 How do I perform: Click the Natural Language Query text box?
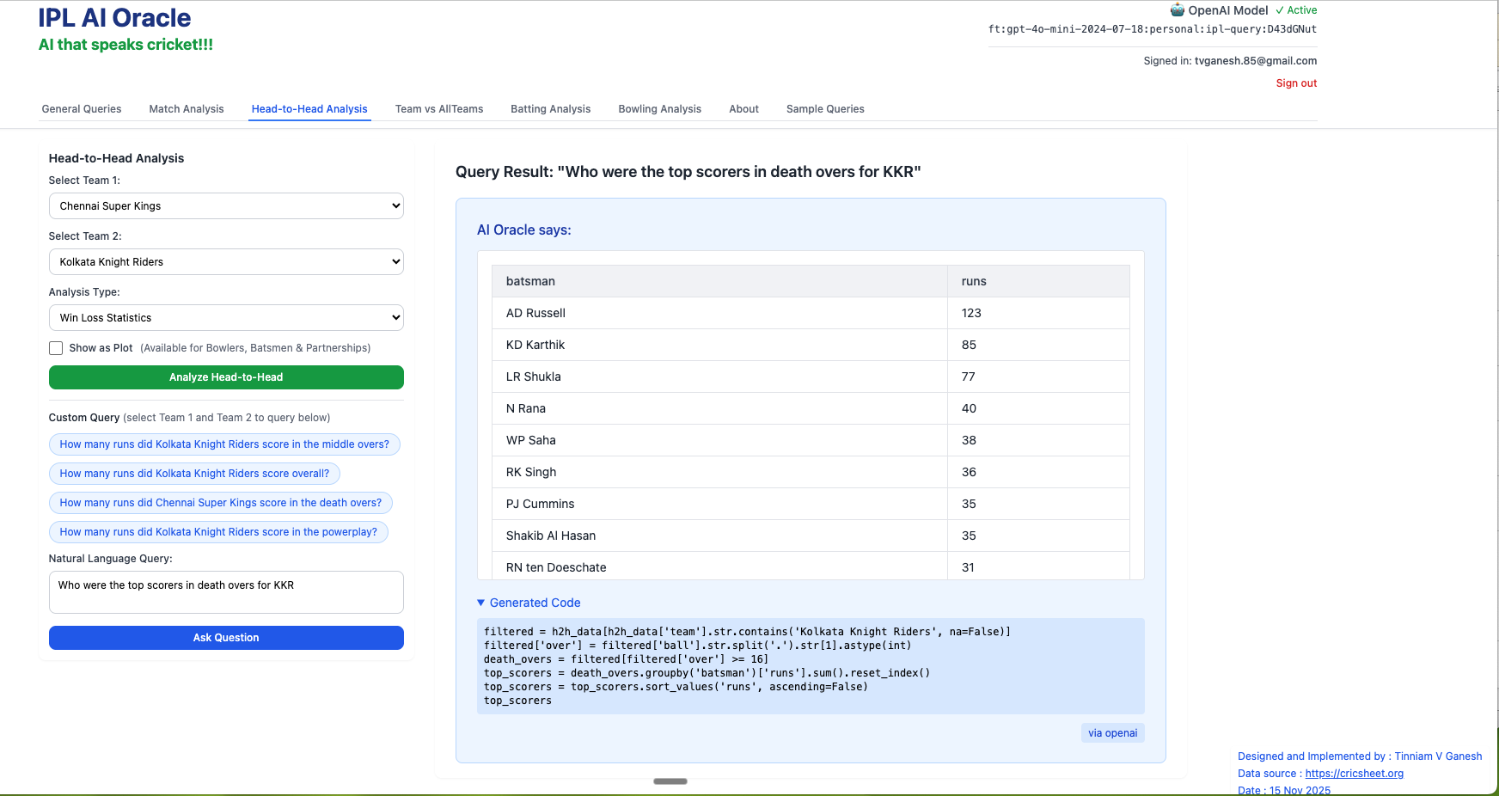(226, 592)
